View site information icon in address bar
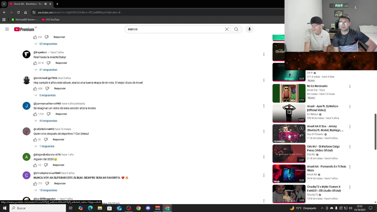 pos(34,12)
